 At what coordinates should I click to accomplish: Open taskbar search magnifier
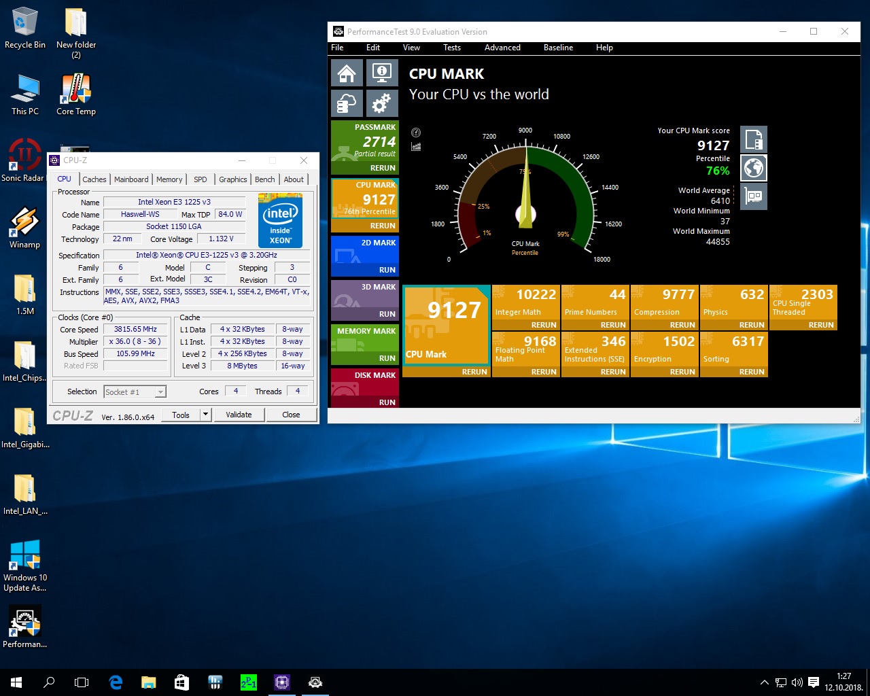tap(49, 682)
